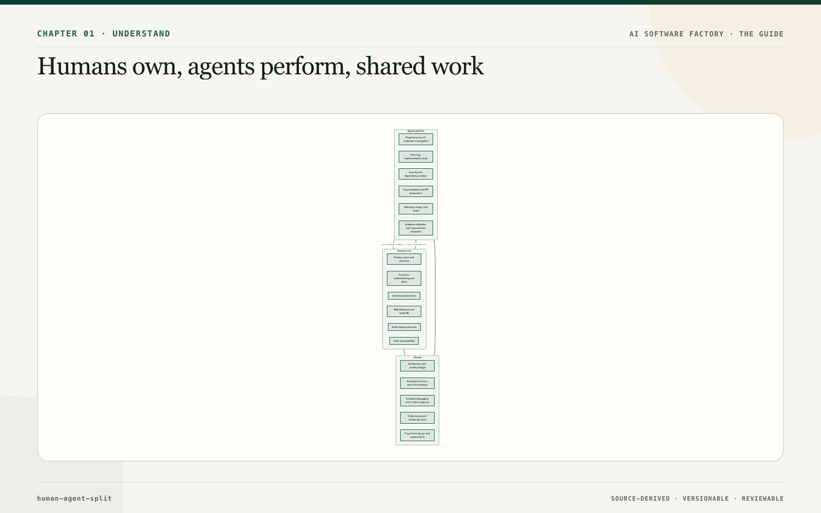Screen dimensions: 821x513
Task: Select 'Experiment design and postmortems' node
Action: (x=417, y=435)
